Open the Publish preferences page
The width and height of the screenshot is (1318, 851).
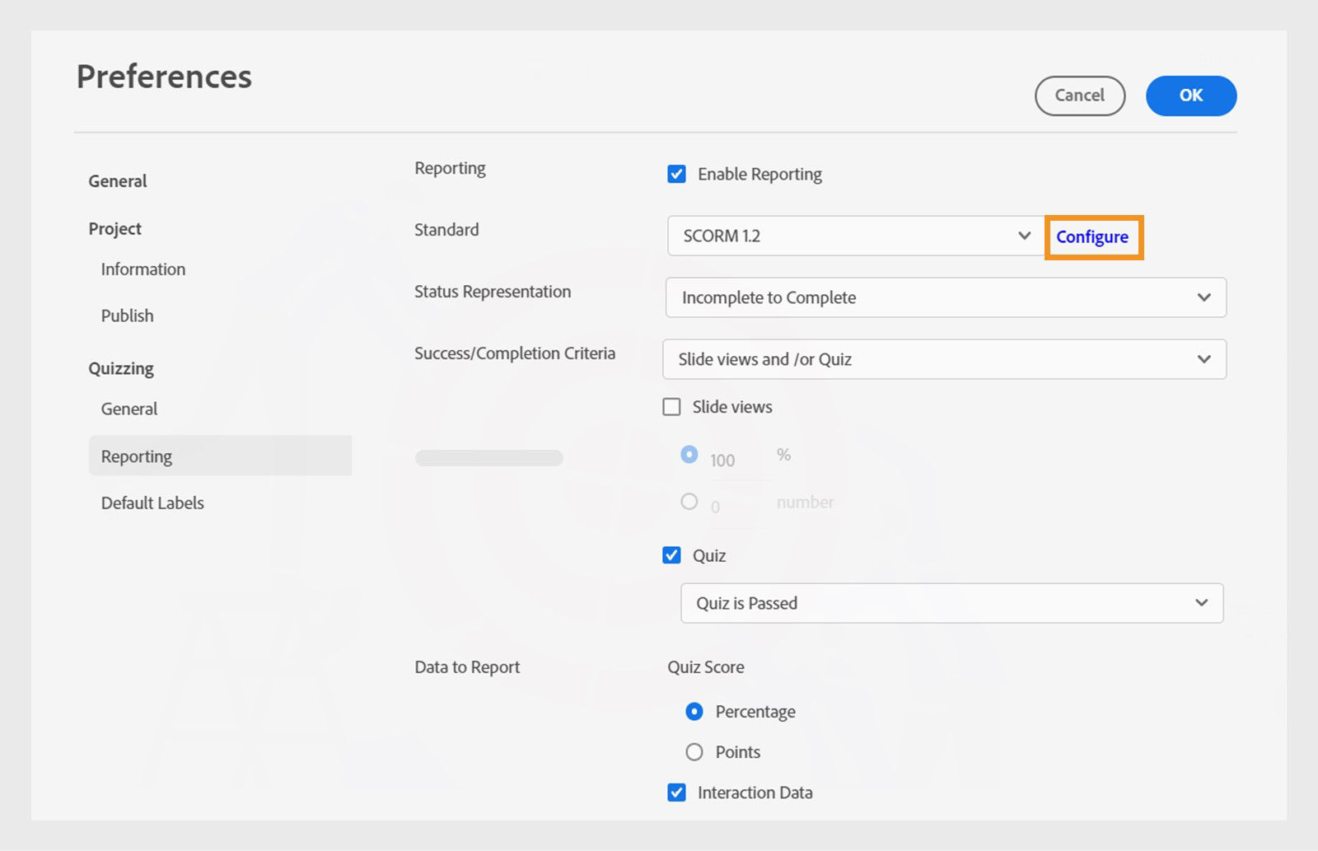(128, 316)
